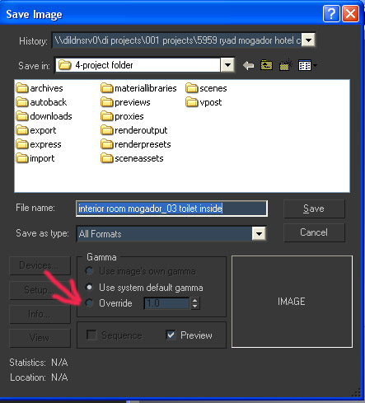Click the File name input field
The image size is (365, 403).
pyautogui.click(x=171, y=209)
